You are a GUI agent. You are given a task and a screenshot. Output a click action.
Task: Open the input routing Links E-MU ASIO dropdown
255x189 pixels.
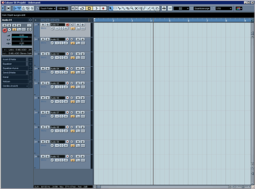pos(17,50)
